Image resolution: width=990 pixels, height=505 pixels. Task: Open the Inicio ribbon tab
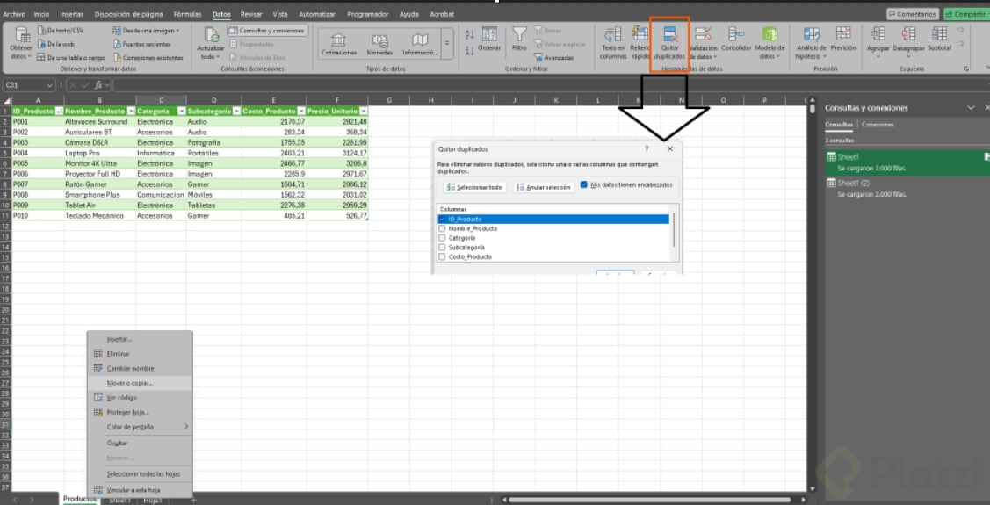click(x=41, y=14)
